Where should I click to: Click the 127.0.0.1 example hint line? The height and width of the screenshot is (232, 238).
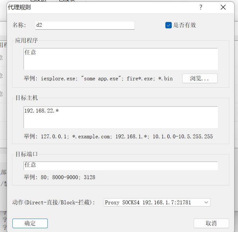(118, 136)
